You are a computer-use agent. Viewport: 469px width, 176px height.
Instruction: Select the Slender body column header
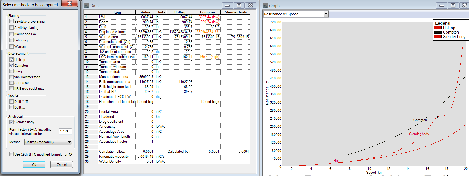(236, 12)
